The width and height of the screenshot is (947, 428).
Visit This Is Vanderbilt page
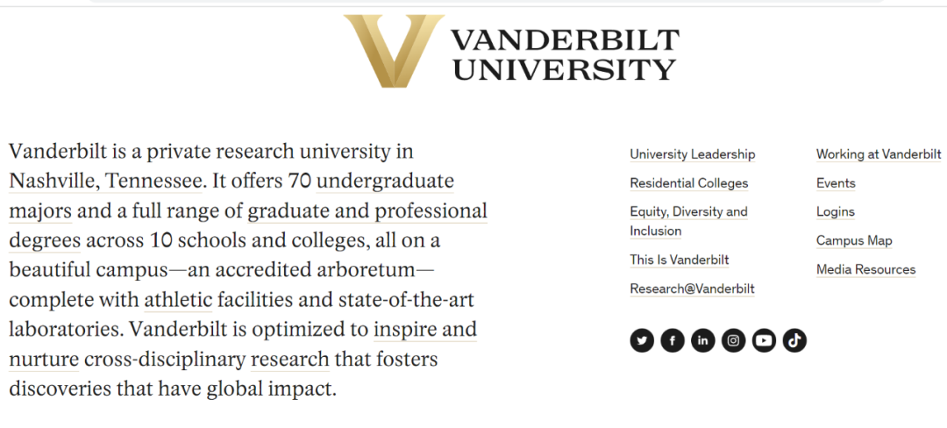tap(680, 260)
